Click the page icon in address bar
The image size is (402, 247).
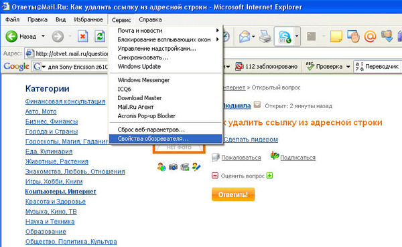coord(30,53)
